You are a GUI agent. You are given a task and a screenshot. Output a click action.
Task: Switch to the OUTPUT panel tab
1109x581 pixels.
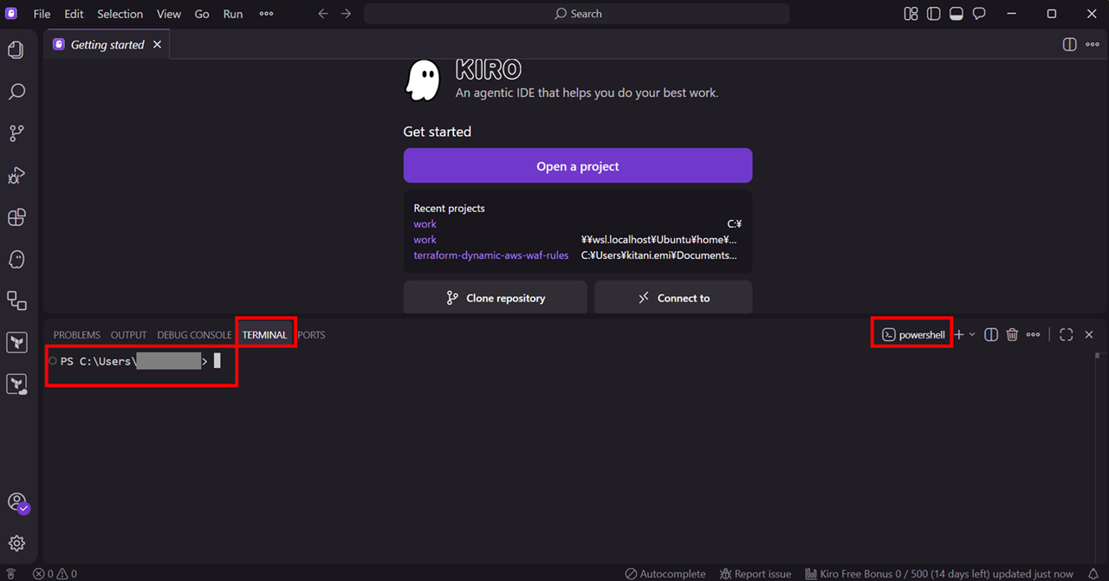[x=128, y=334]
